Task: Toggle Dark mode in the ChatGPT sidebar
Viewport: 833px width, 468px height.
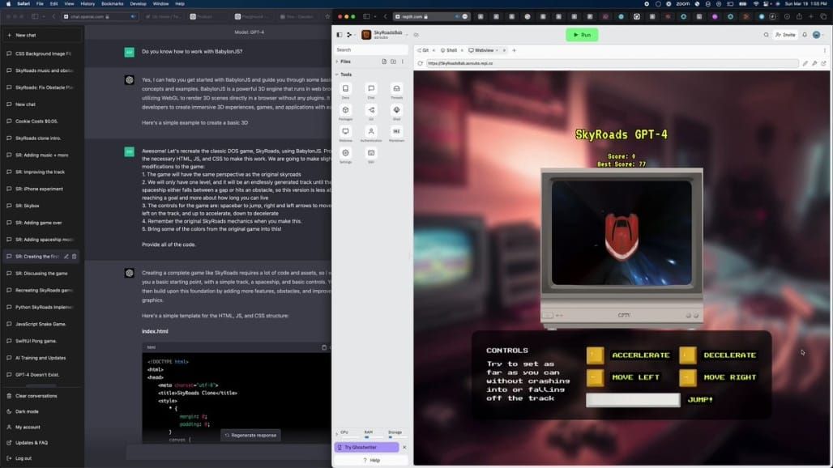Action: tap(24, 411)
